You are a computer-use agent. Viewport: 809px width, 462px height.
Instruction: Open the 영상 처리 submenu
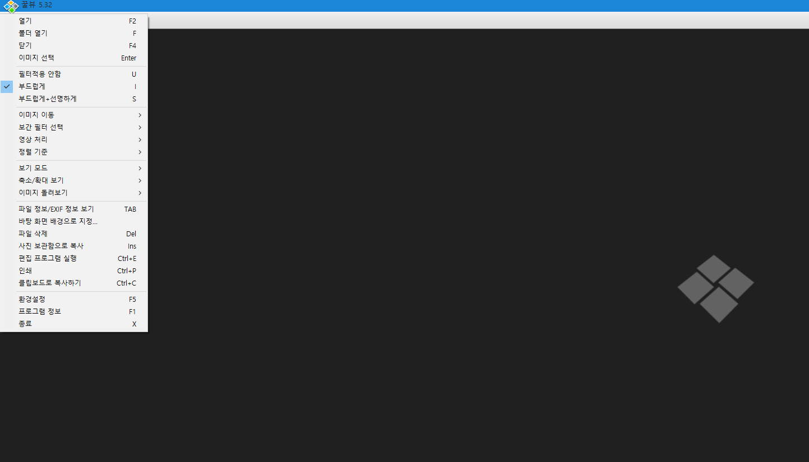click(x=74, y=139)
